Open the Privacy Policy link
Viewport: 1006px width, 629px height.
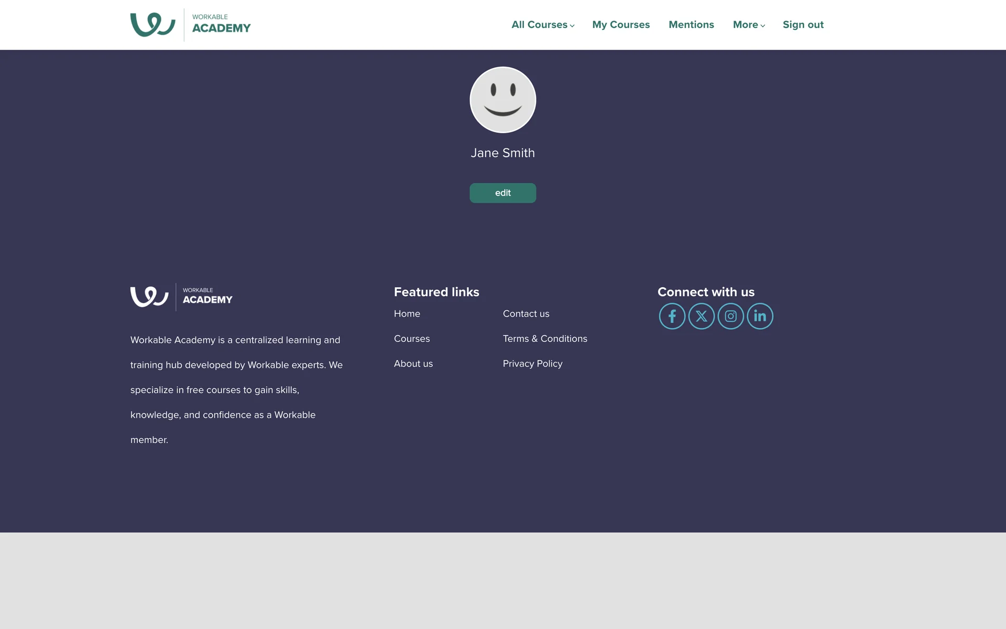pyautogui.click(x=532, y=364)
